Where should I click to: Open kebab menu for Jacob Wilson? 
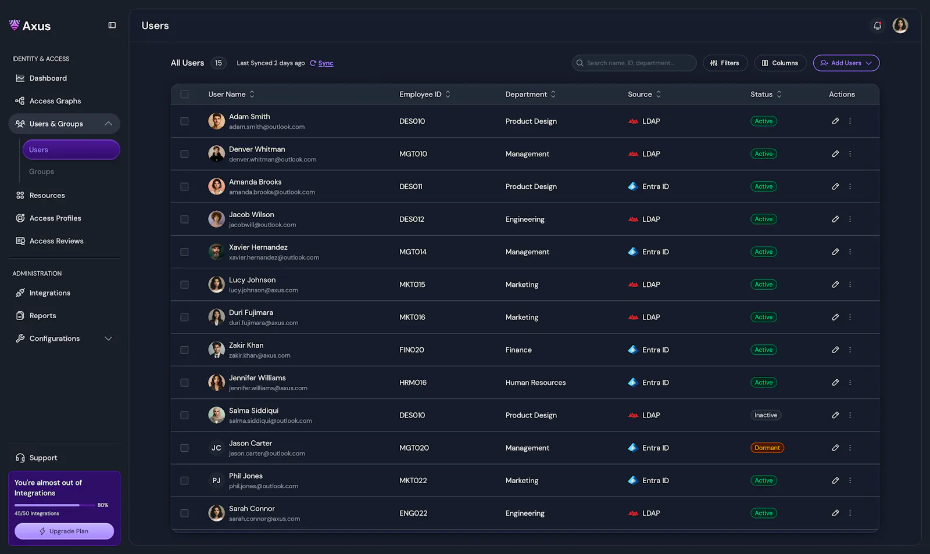[x=850, y=220]
